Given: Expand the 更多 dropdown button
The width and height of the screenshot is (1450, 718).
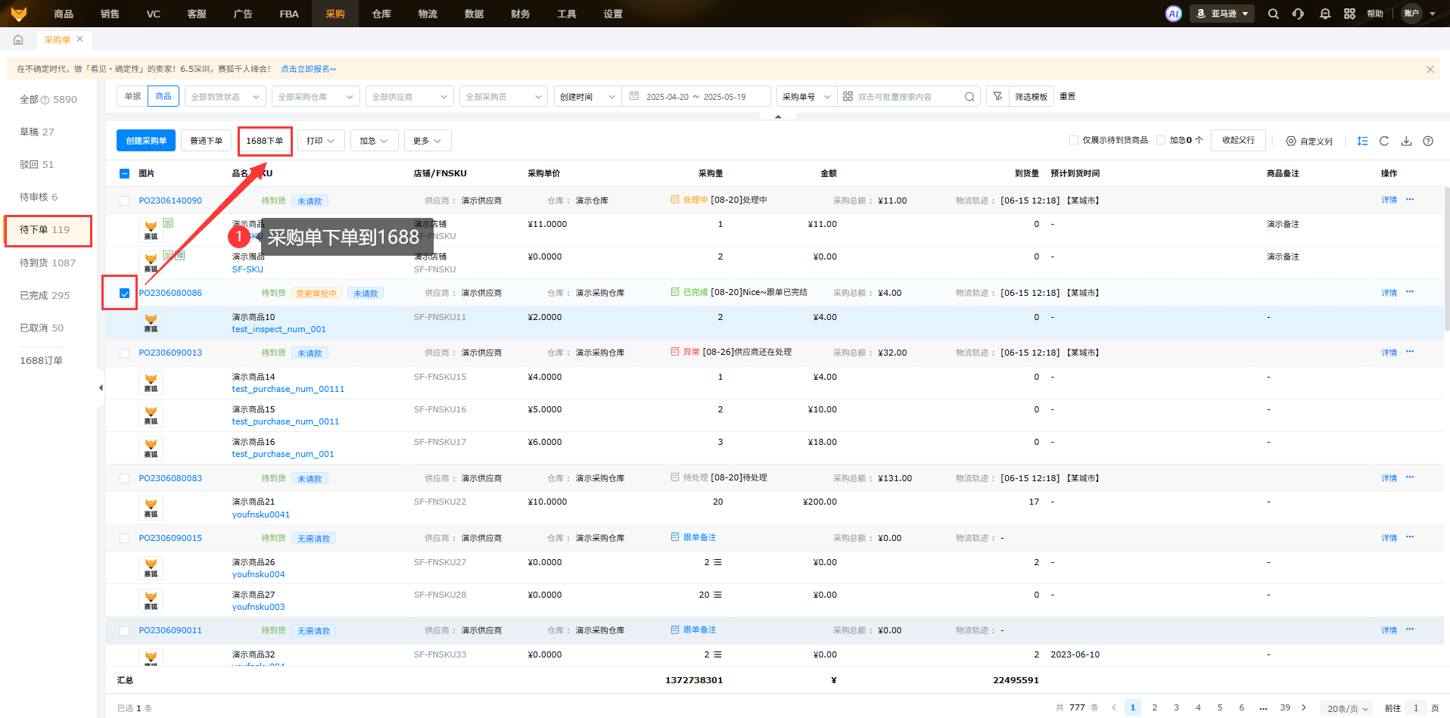Looking at the screenshot, I should tap(428, 141).
